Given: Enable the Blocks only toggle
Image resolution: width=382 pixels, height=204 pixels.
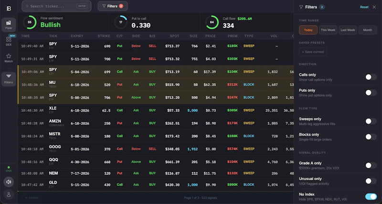Looking at the screenshot, I should click(x=371, y=137).
